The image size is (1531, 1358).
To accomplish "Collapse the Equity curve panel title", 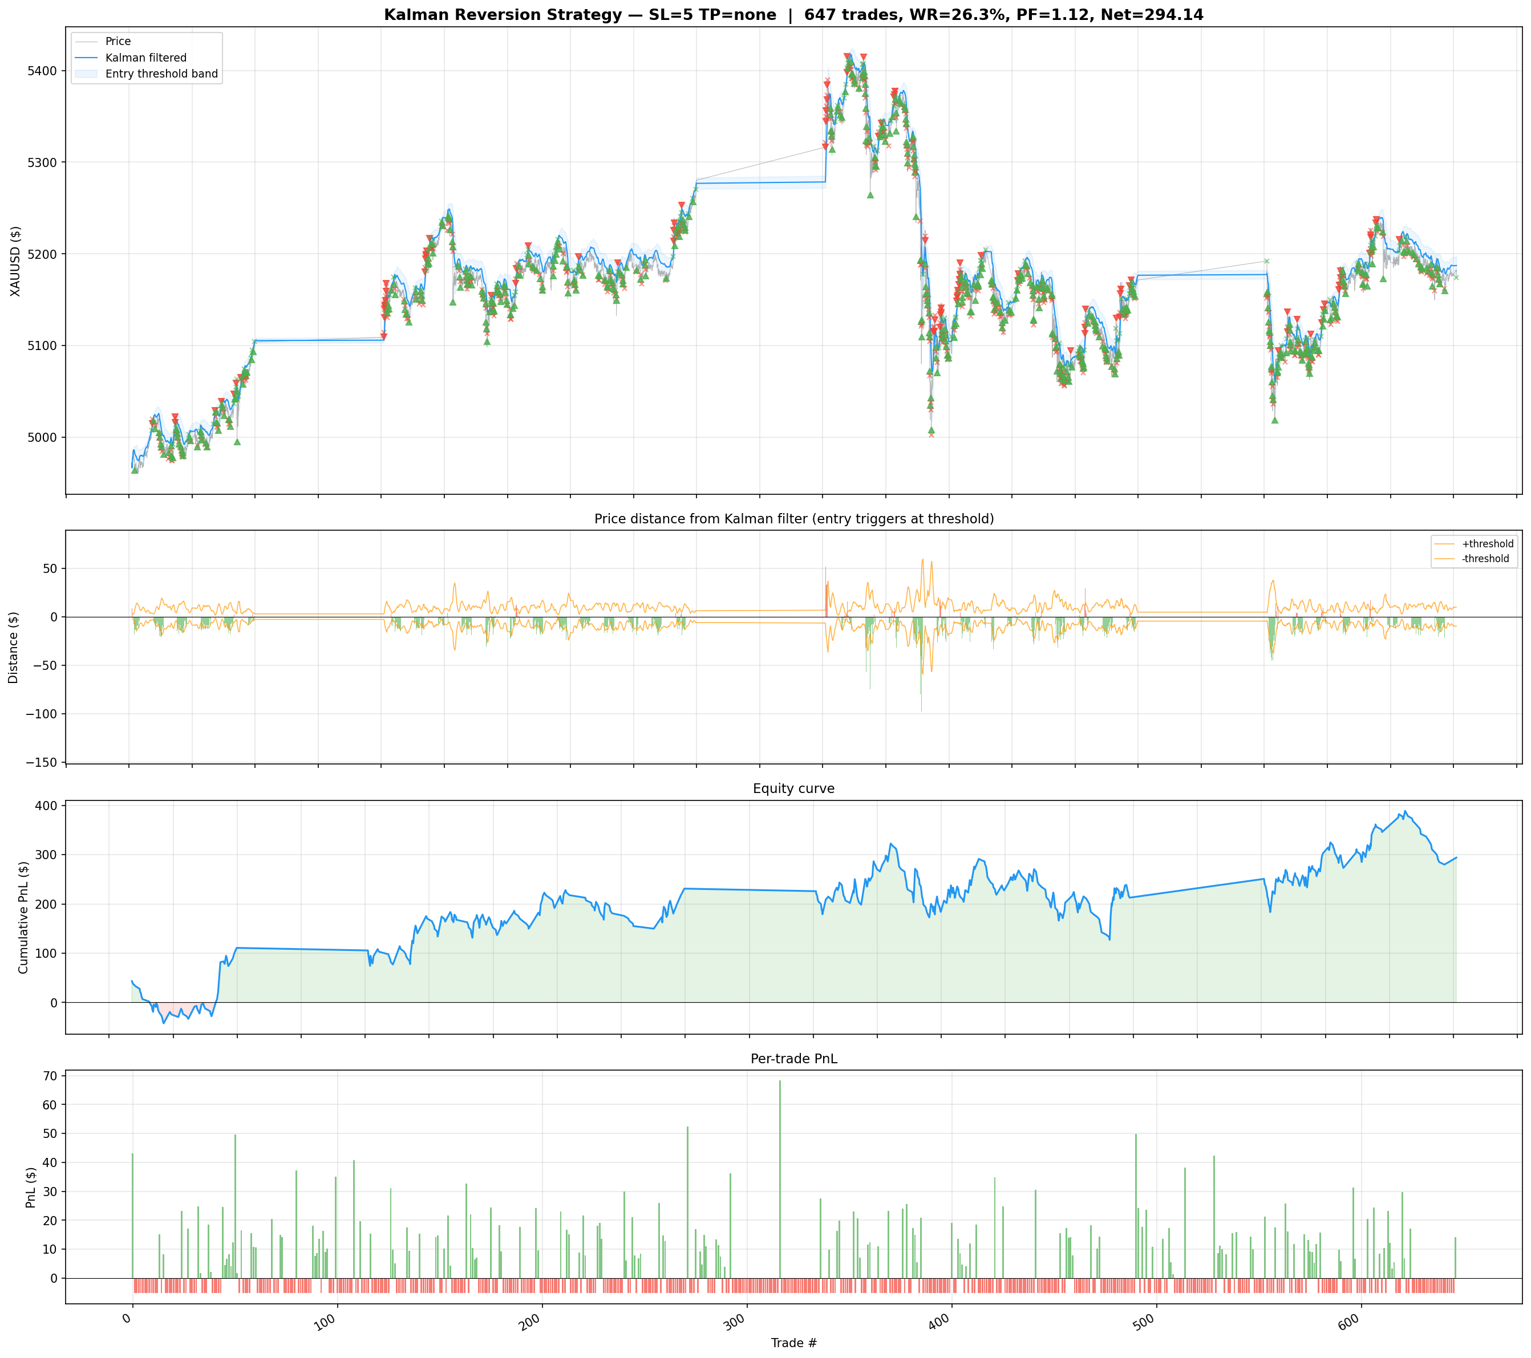I will coord(795,787).
